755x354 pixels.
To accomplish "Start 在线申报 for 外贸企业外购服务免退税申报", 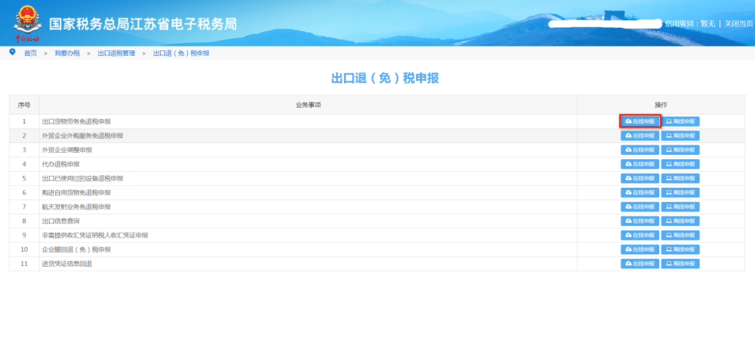I will (640, 135).
